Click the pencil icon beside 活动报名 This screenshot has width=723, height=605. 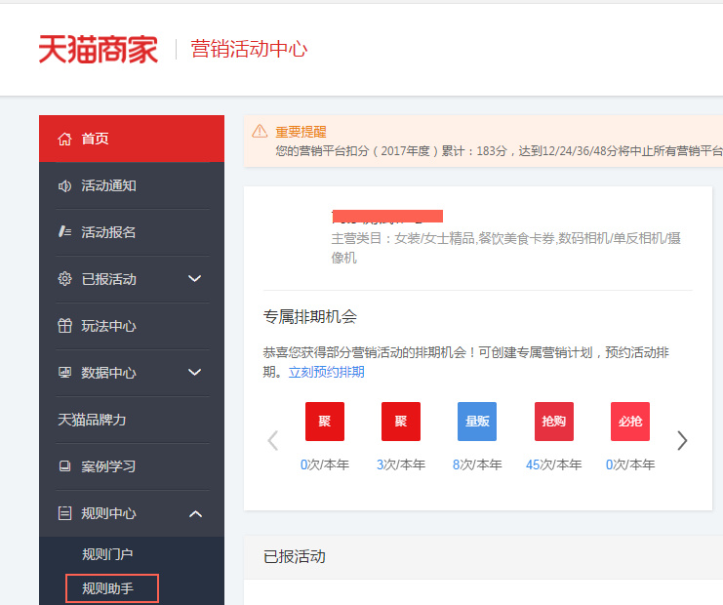64,232
